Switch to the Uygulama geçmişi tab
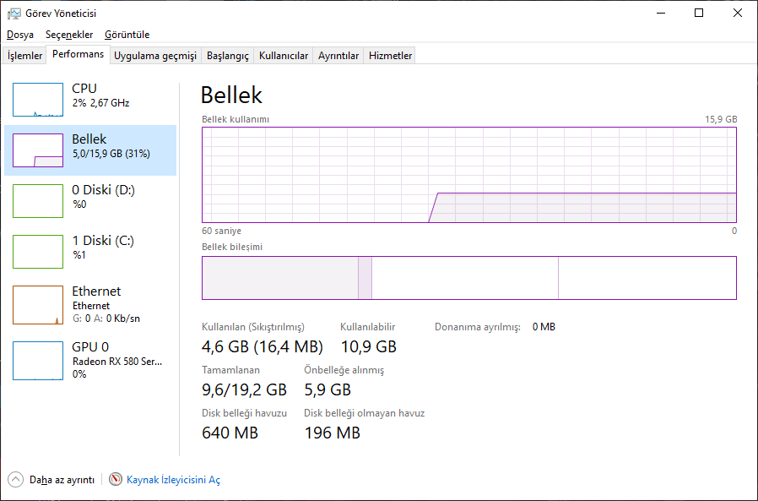758x501 pixels. pos(155,56)
